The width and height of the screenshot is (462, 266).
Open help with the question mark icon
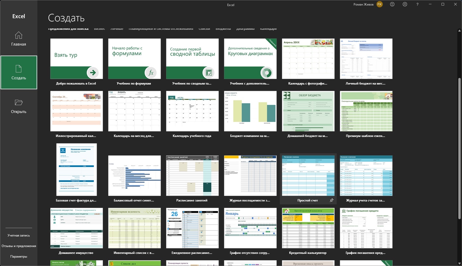coord(418,4)
